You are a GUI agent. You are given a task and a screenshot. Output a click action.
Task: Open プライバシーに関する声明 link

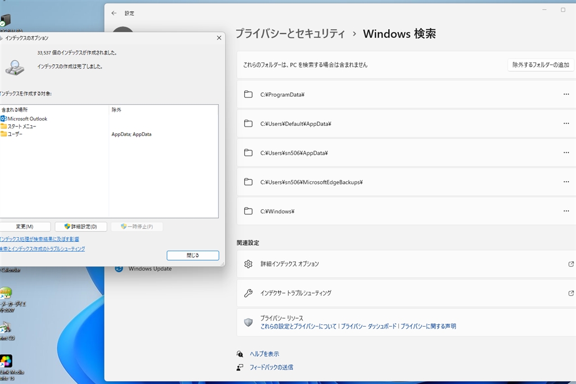(428, 326)
